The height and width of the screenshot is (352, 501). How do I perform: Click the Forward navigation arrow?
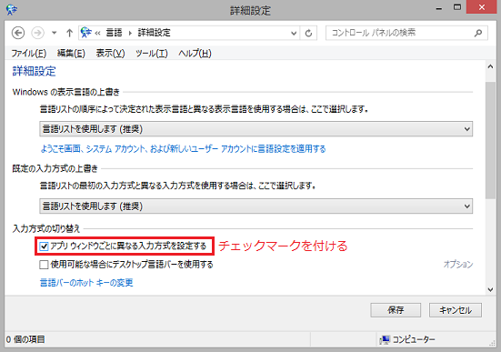pos(37,33)
